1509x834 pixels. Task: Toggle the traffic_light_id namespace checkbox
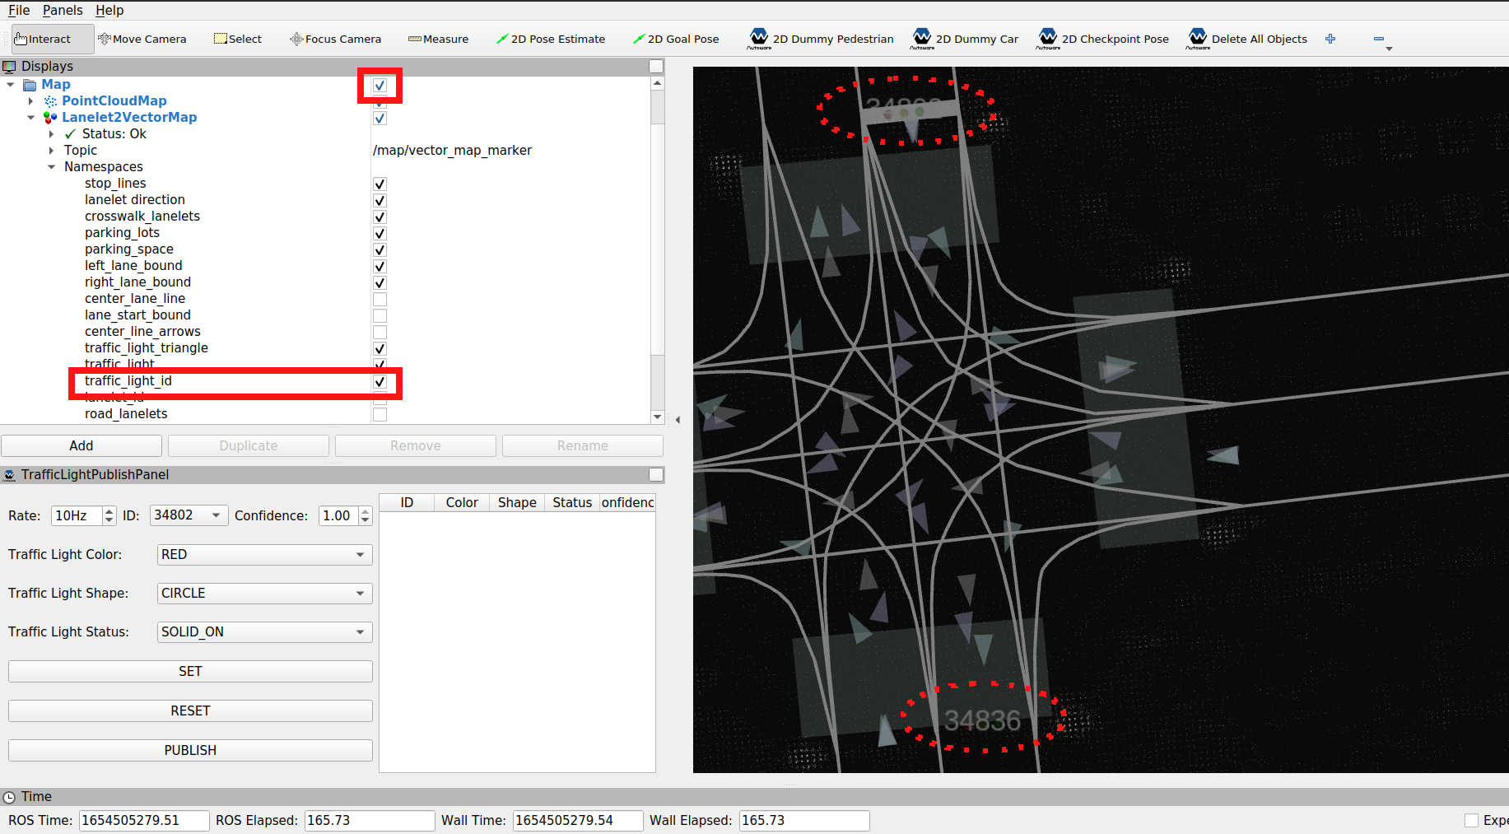pos(380,382)
